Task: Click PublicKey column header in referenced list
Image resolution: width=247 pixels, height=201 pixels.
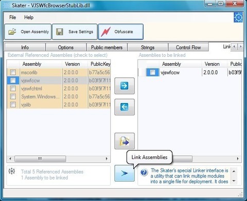Action: pyautogui.click(x=99, y=64)
